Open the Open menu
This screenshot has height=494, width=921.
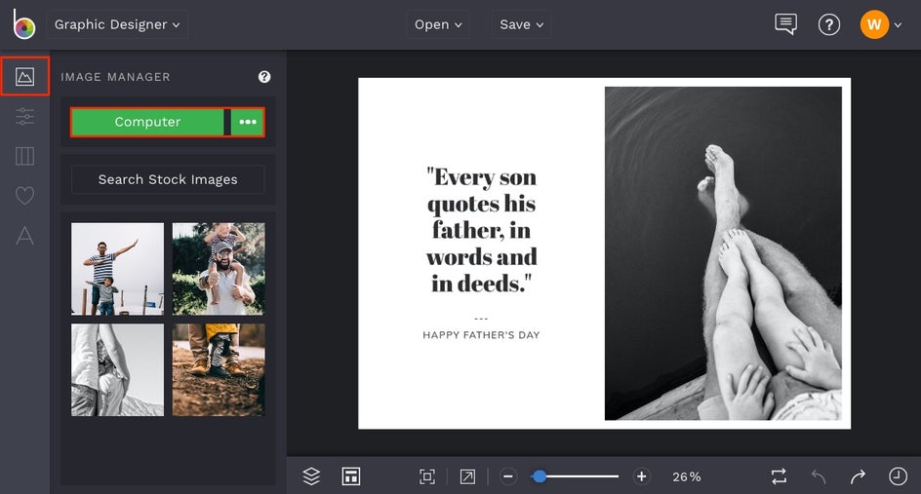point(438,24)
